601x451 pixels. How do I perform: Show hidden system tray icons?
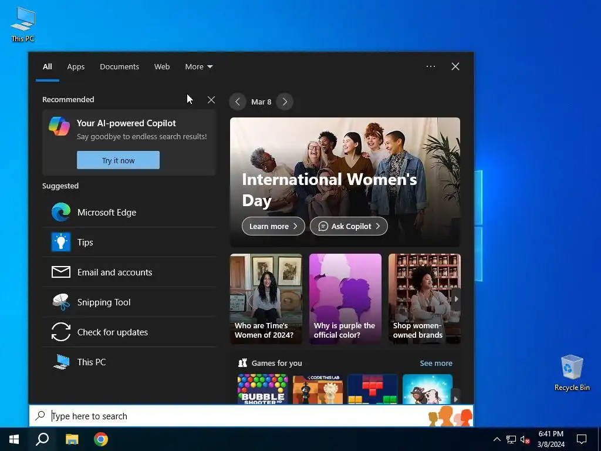[x=497, y=439]
